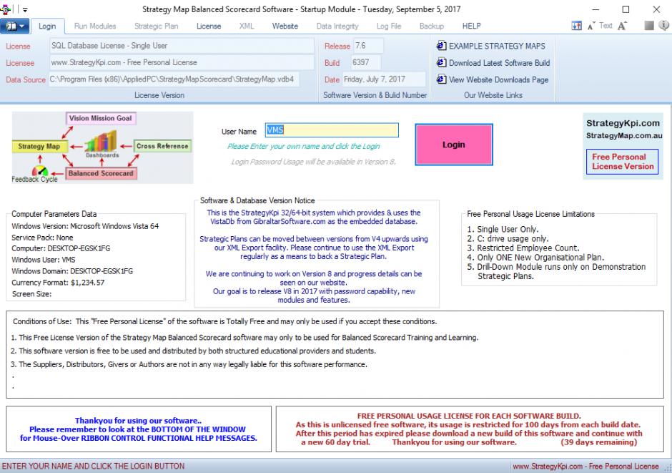Click the Date field showing Friday, July 7, 2017
672x473 pixels.
(x=384, y=79)
